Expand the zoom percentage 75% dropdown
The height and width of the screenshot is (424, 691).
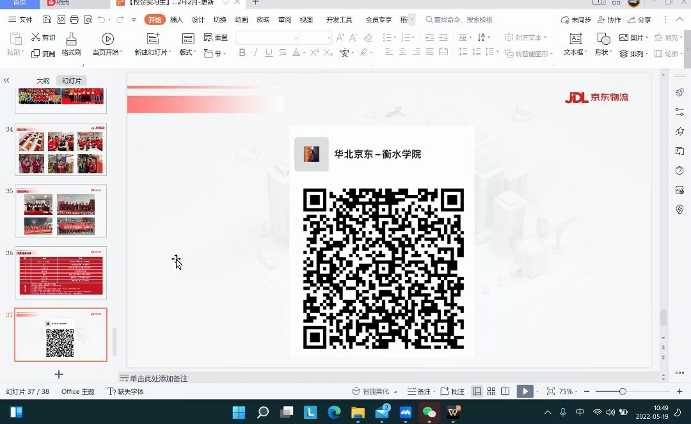coord(569,391)
